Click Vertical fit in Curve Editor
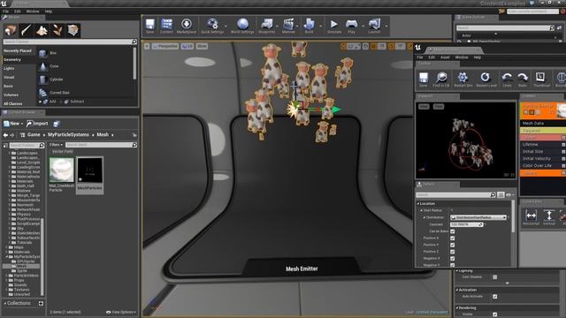The height and width of the screenshot is (318, 566). 549,217
